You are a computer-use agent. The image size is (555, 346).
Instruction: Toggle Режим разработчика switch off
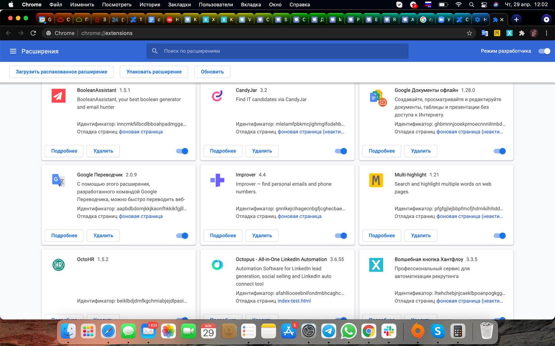544,51
